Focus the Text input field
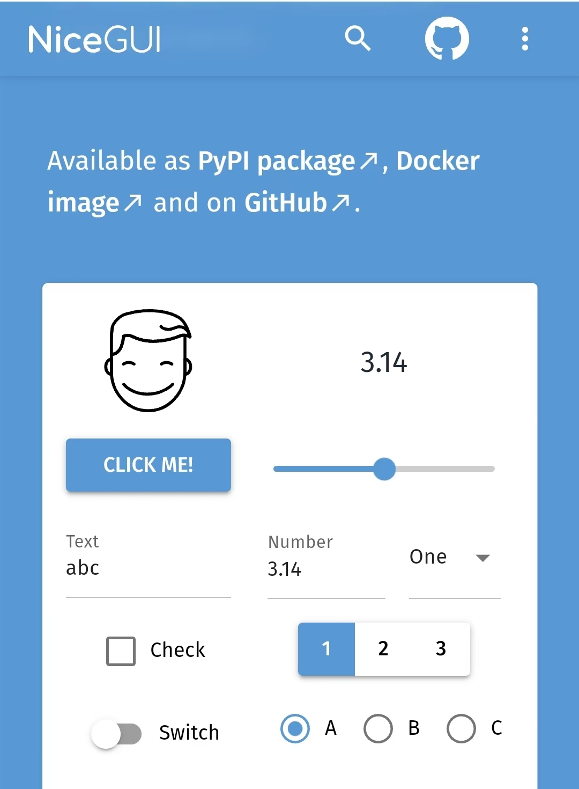Image resolution: width=579 pixels, height=789 pixels. pos(149,564)
